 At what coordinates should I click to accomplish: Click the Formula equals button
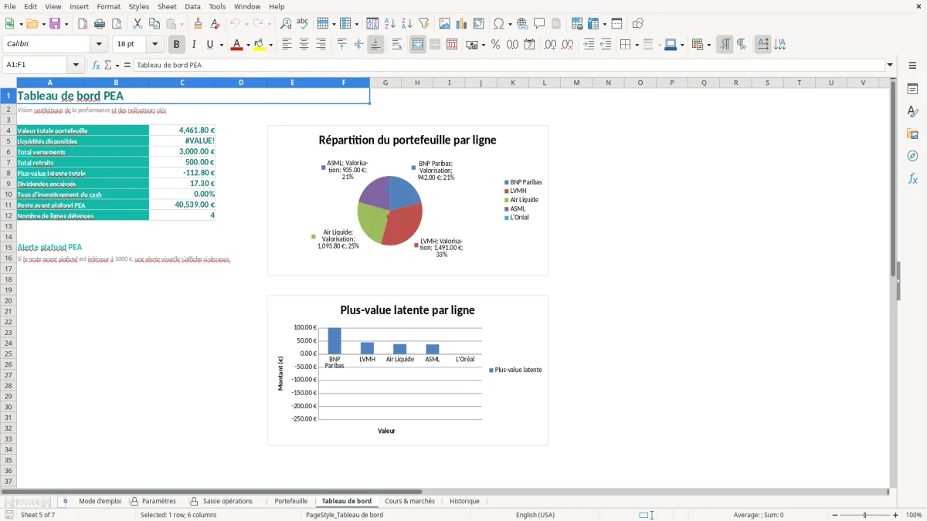pos(127,66)
